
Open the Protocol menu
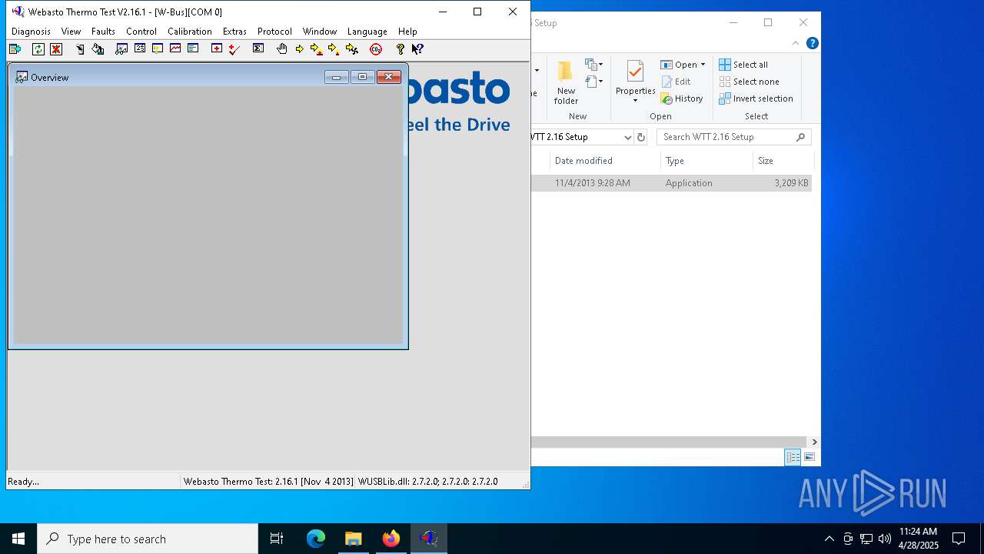pyautogui.click(x=274, y=32)
